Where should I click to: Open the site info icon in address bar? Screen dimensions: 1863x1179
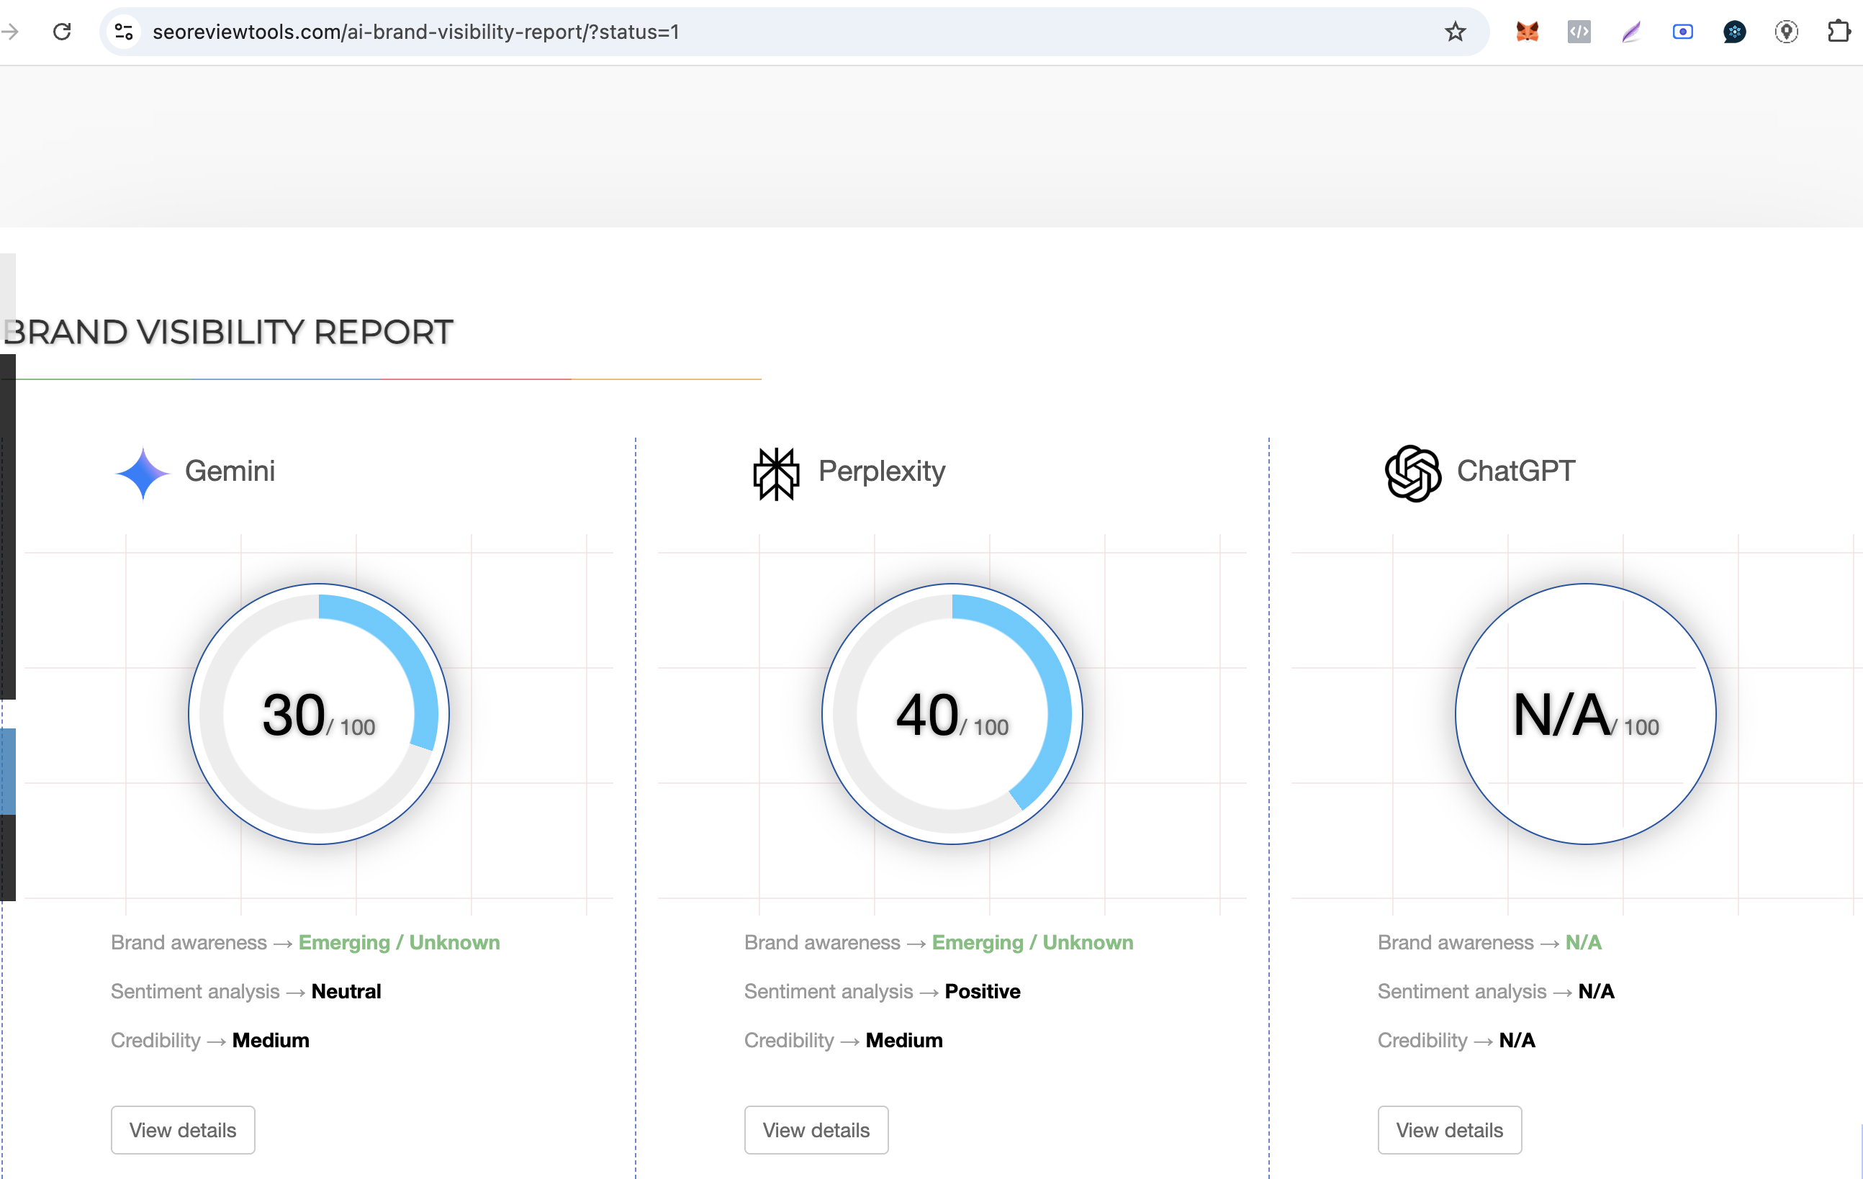pos(124,32)
